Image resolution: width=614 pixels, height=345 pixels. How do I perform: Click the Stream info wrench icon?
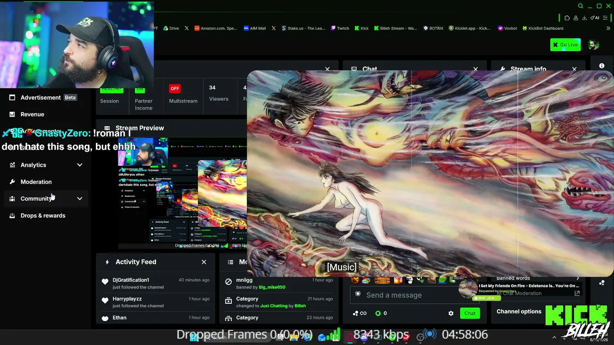[502, 69]
